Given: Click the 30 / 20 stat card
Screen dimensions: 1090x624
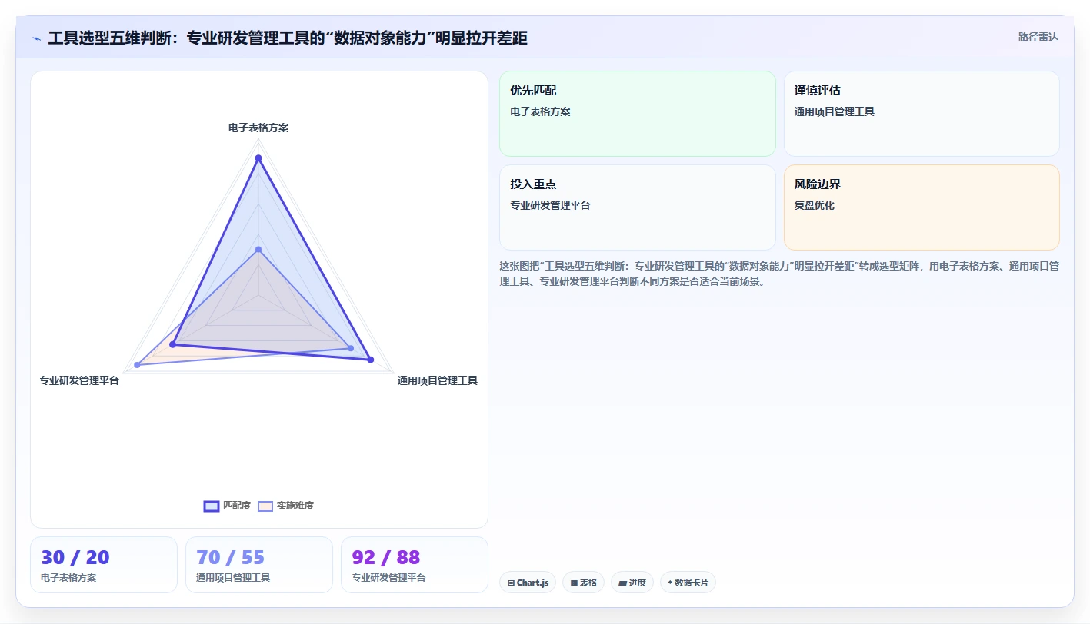Looking at the screenshot, I should pos(104,565).
